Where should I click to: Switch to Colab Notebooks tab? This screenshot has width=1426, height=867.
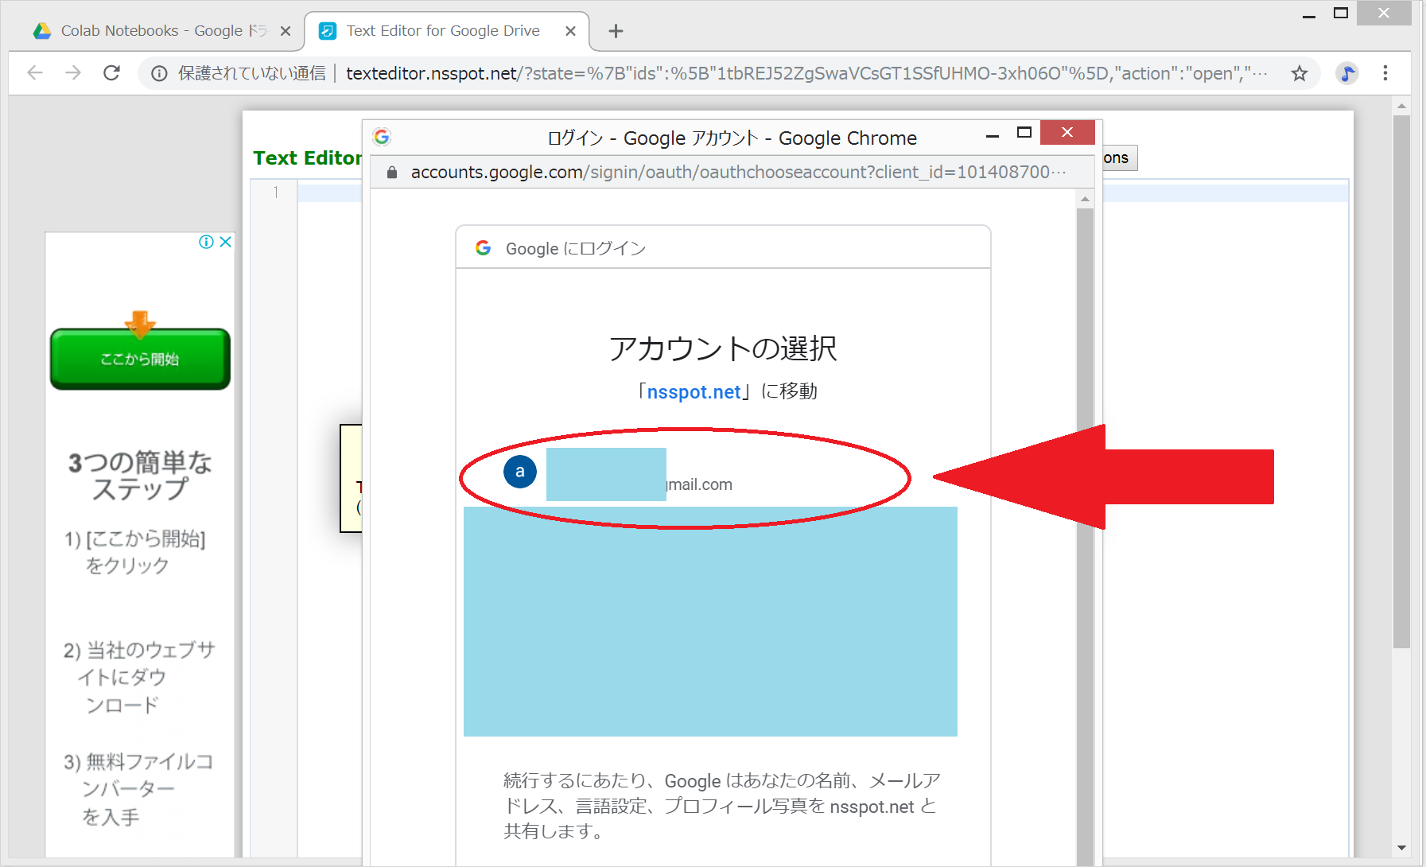(151, 31)
